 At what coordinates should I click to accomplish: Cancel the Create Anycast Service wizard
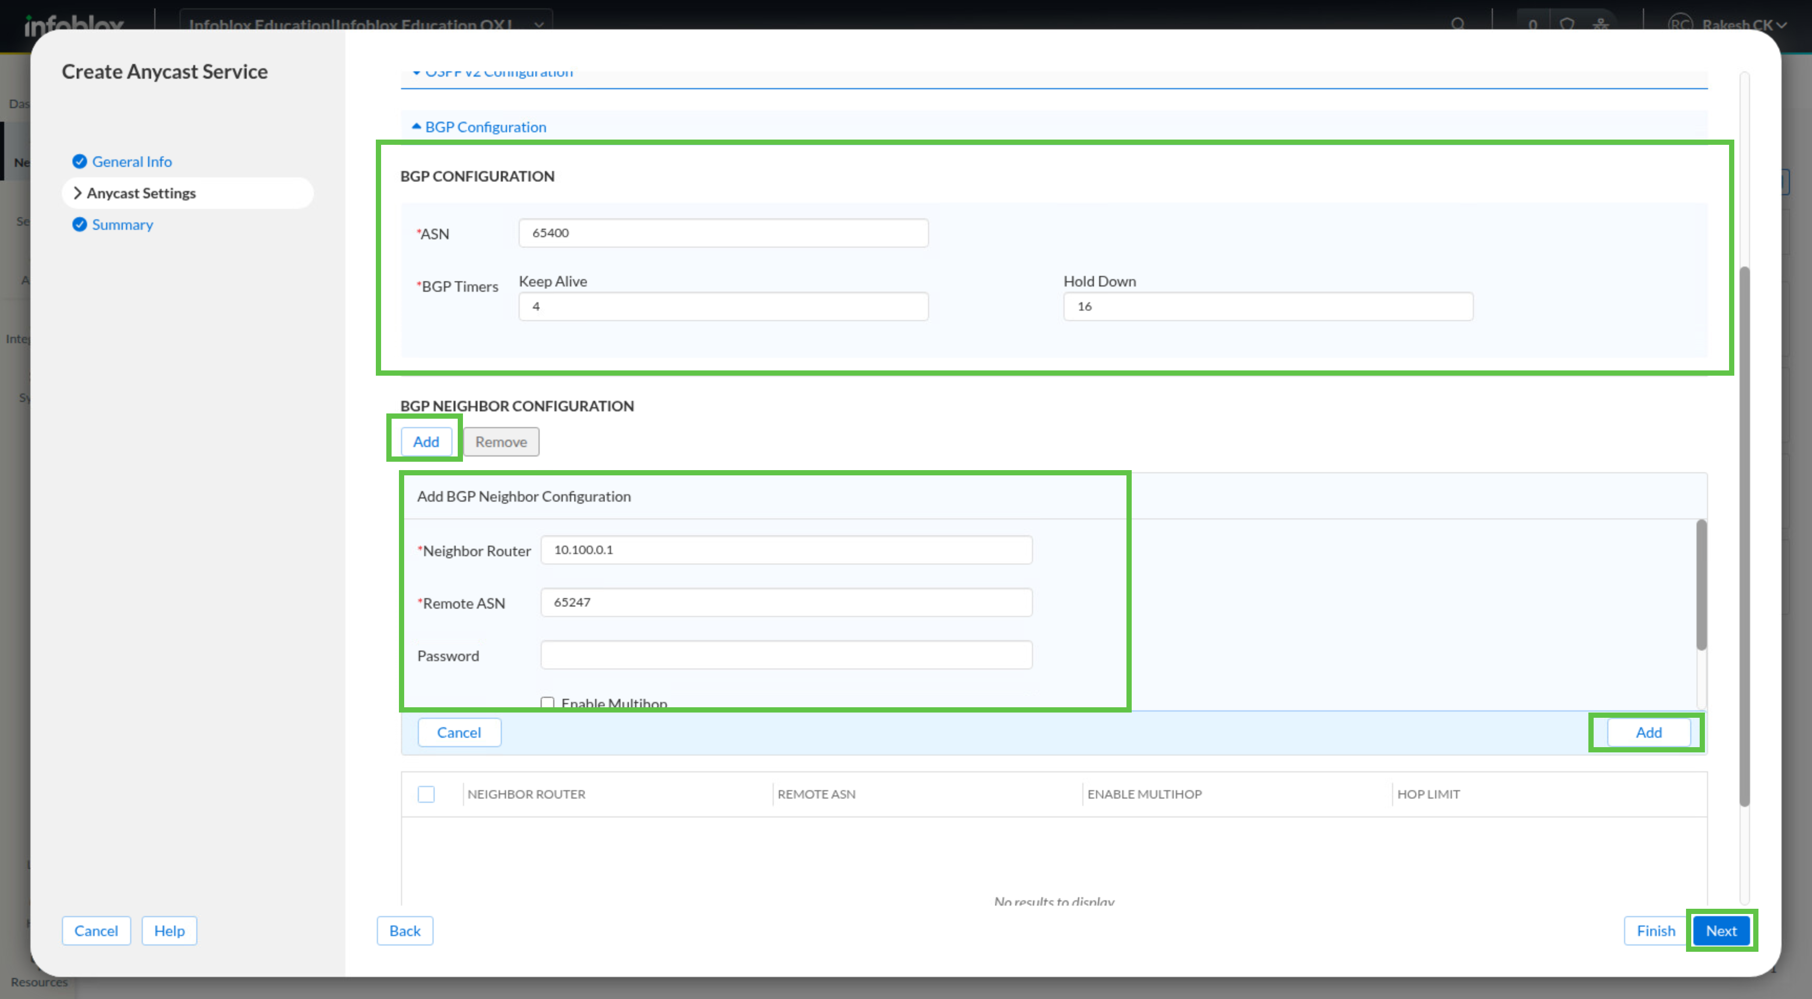(x=97, y=931)
